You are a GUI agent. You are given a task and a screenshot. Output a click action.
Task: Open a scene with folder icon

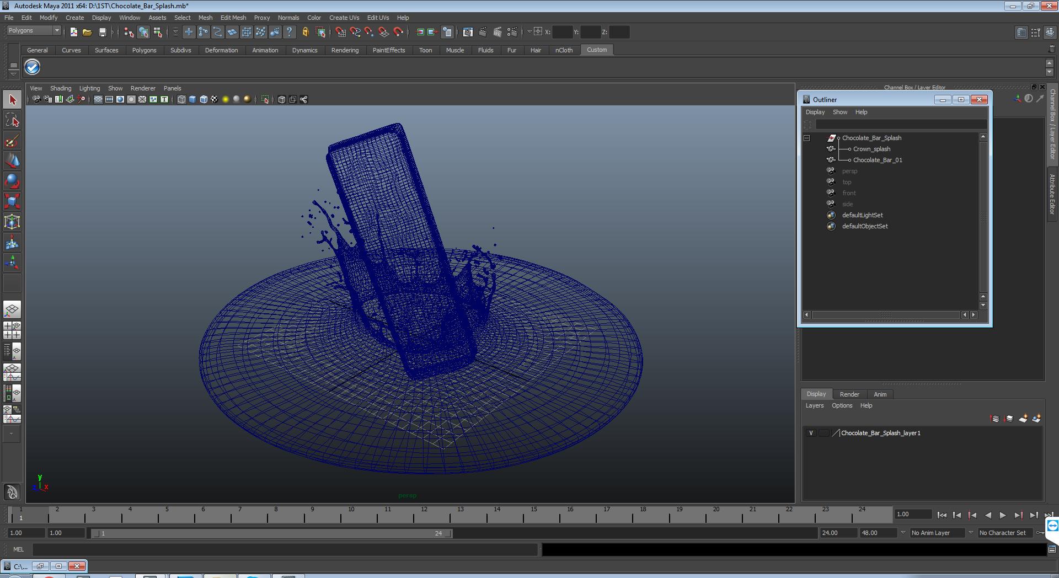[x=87, y=32]
